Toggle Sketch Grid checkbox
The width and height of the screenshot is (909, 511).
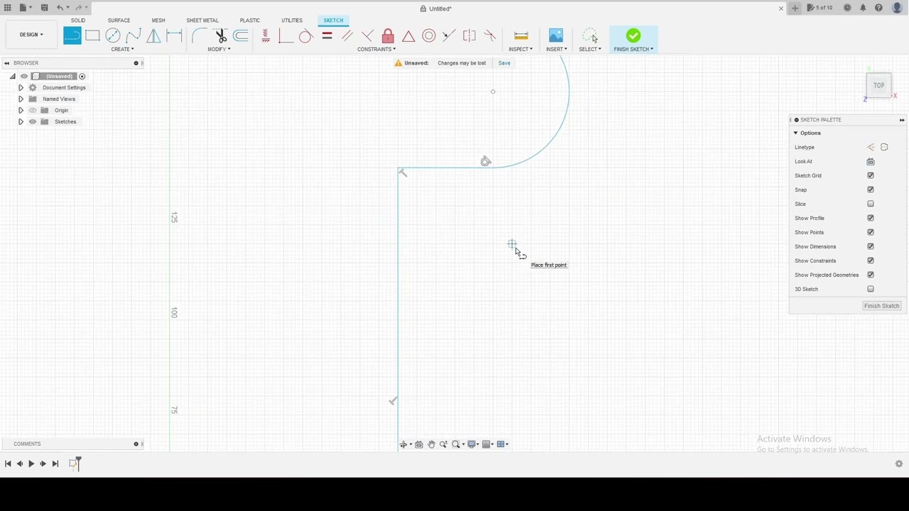[871, 175]
